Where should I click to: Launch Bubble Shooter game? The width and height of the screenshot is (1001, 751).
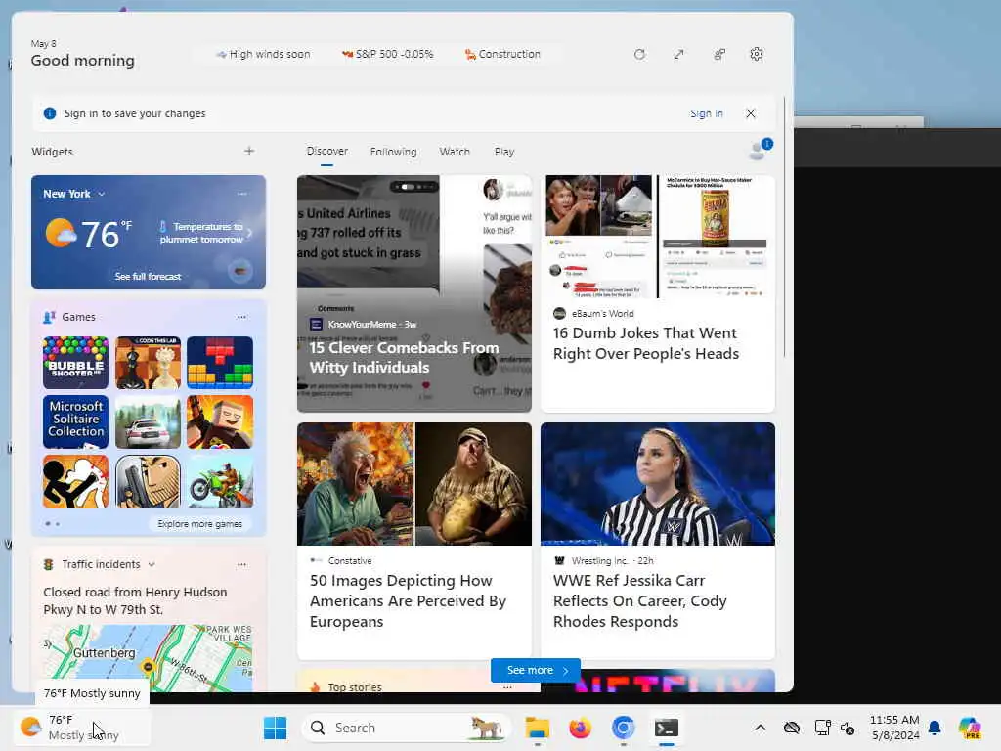pyautogui.click(x=75, y=363)
